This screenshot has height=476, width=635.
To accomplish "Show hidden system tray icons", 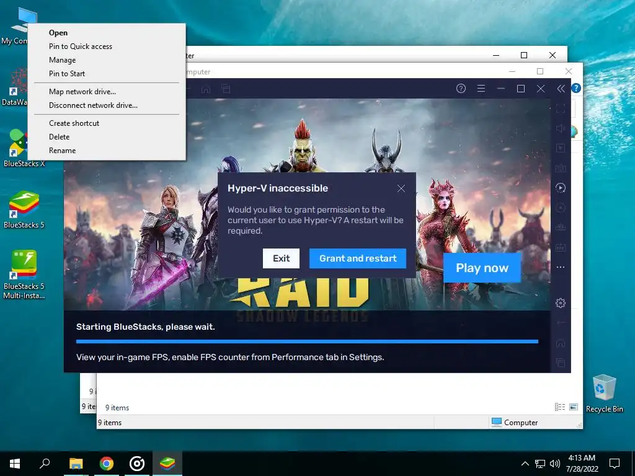I will pyautogui.click(x=525, y=464).
